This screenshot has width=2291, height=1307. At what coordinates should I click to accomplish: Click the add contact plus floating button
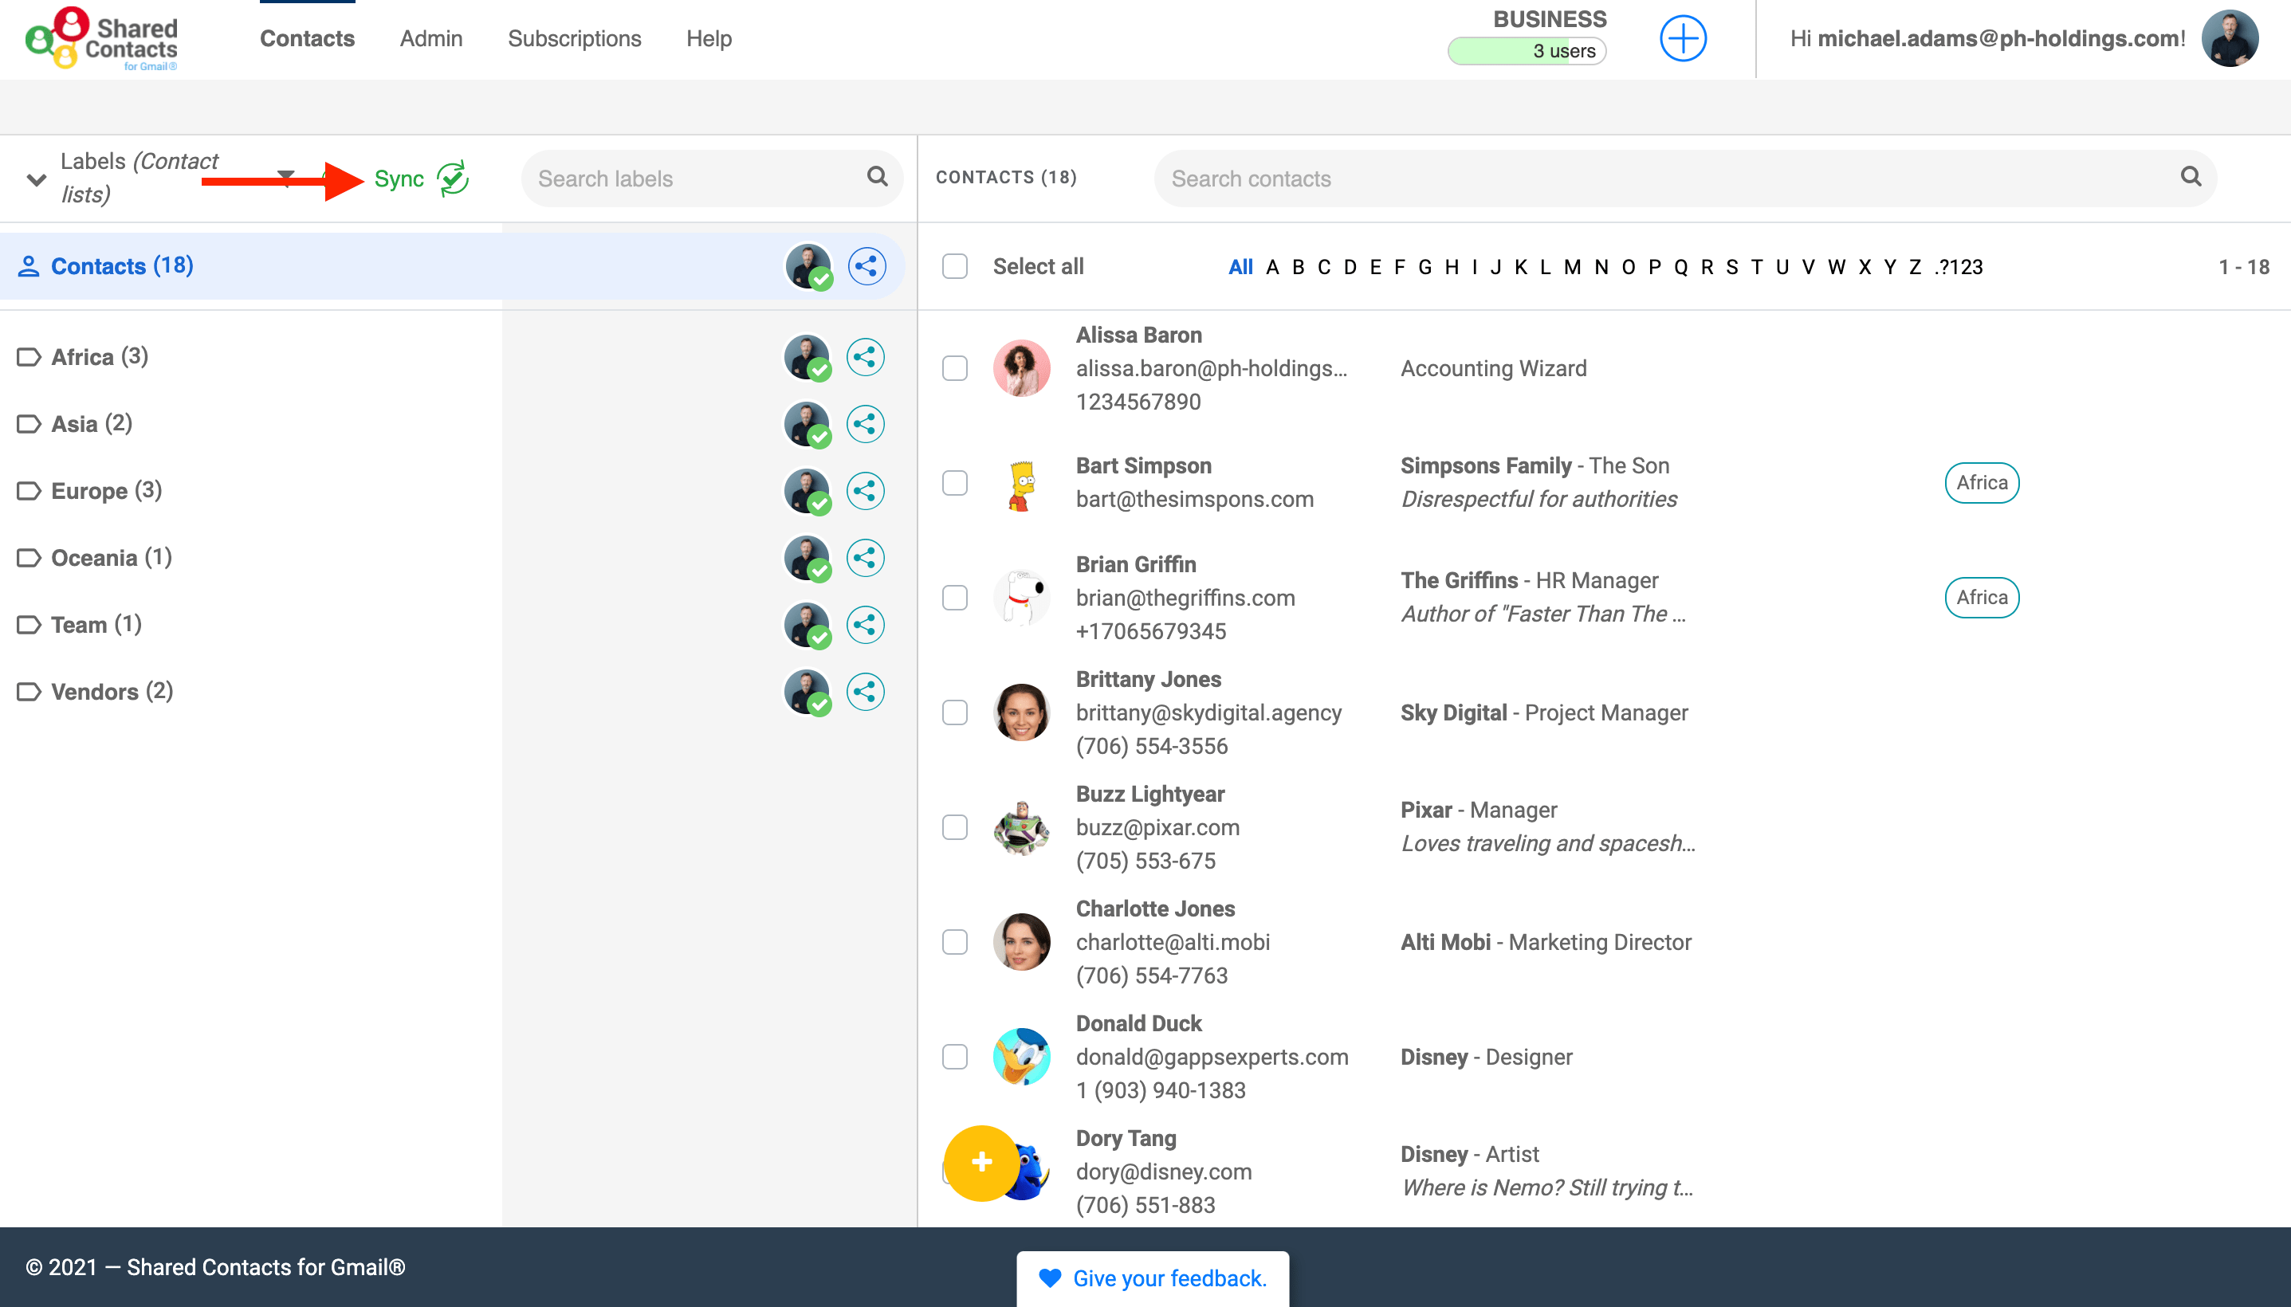tap(981, 1164)
